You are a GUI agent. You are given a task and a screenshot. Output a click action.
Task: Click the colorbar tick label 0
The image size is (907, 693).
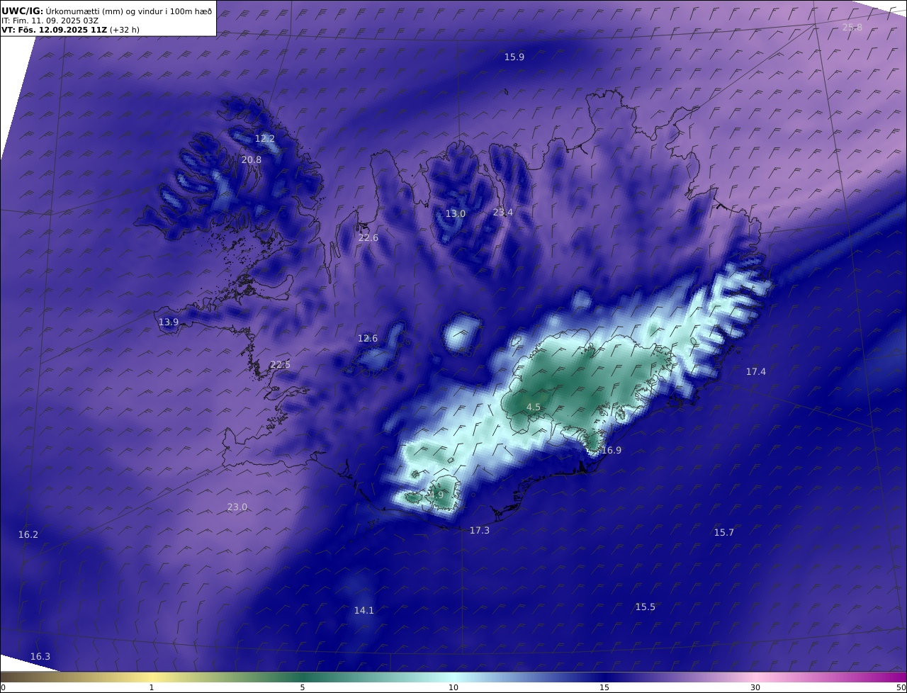tap(3, 687)
